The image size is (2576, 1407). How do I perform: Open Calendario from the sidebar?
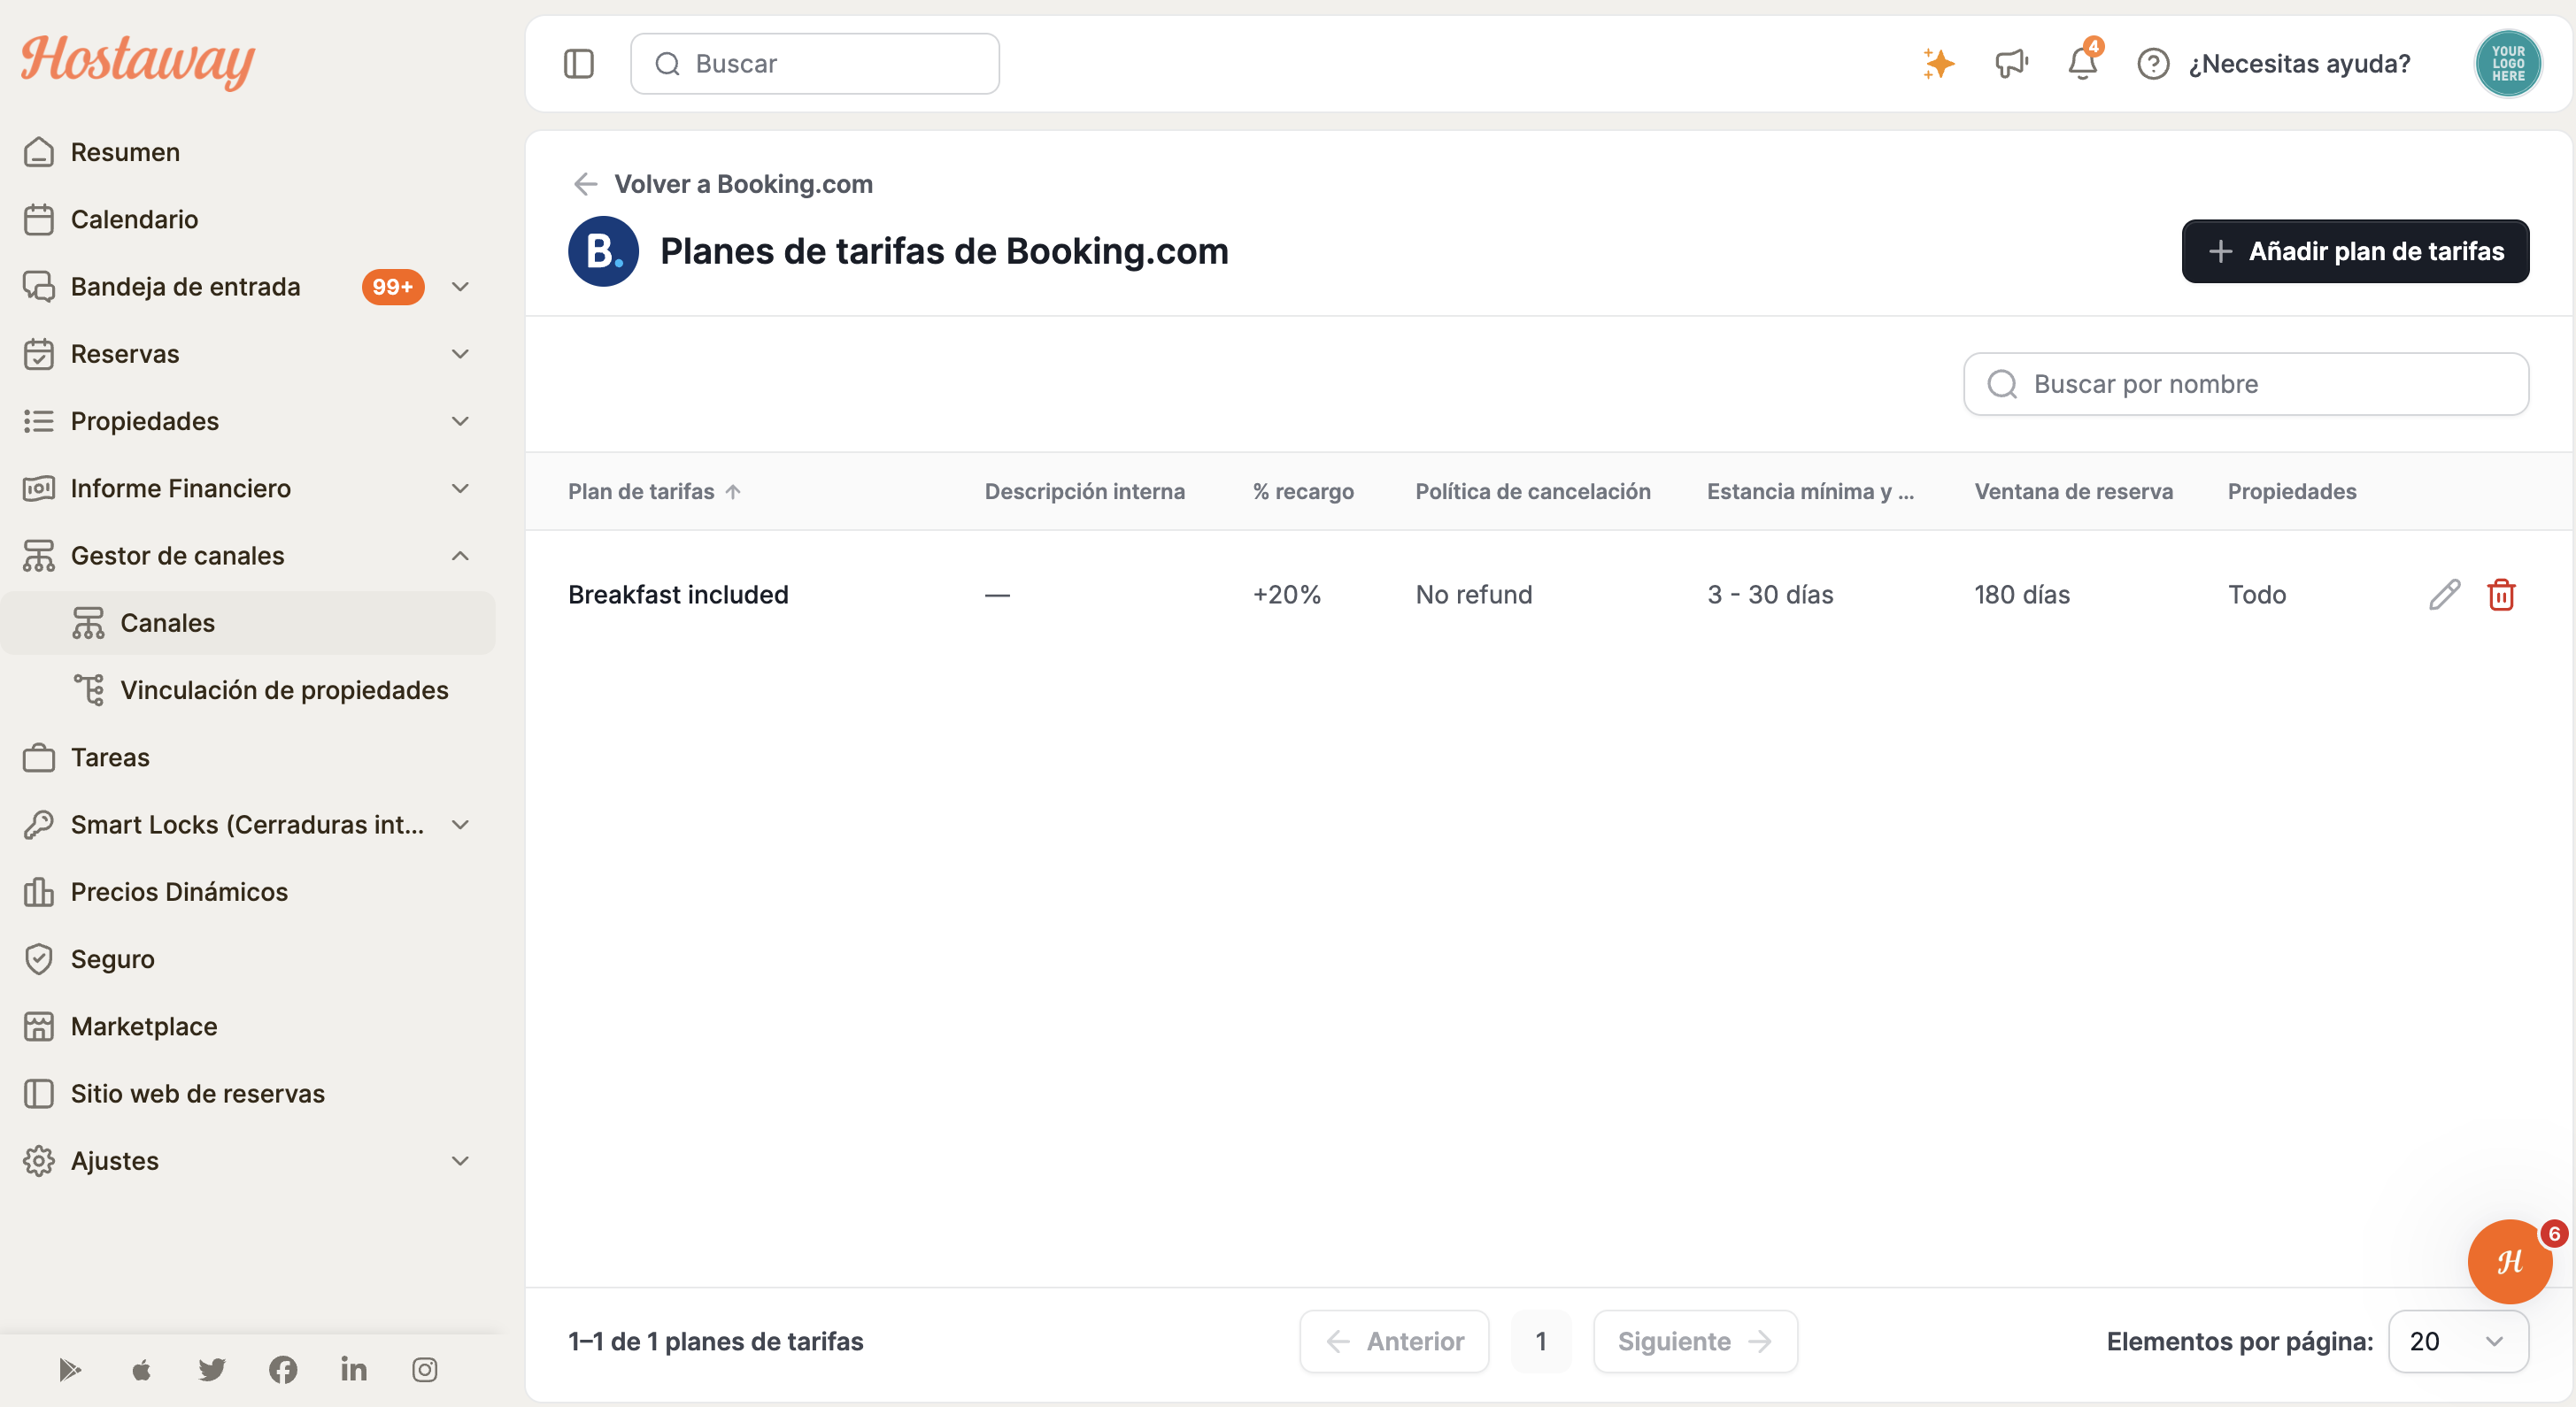248,219
